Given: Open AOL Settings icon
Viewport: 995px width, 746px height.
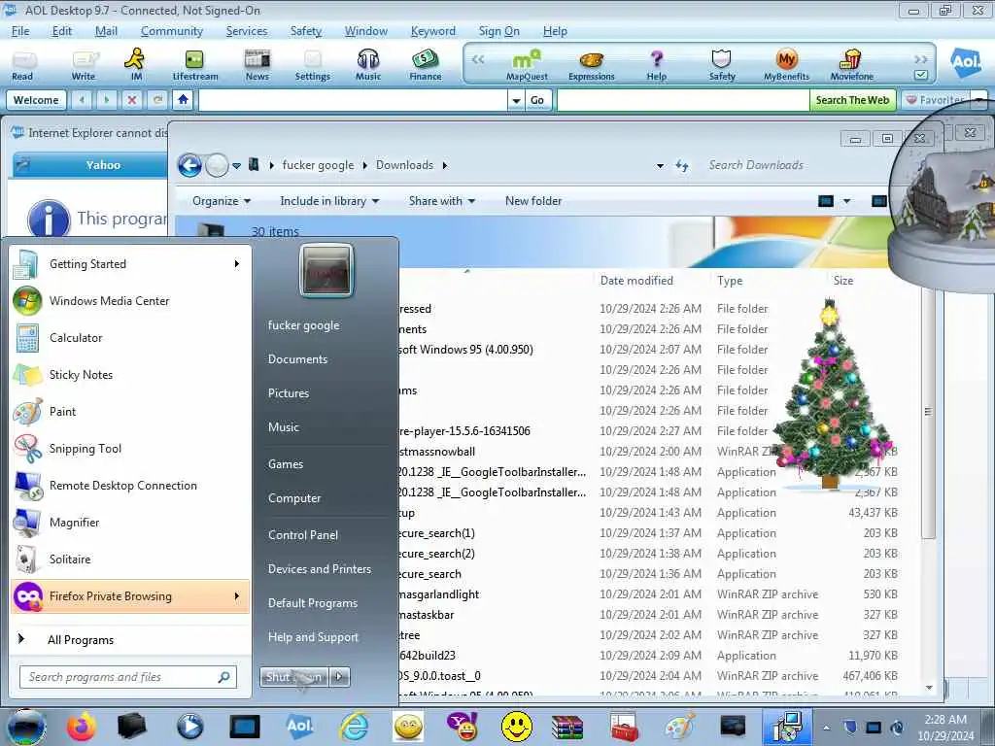Looking at the screenshot, I should 312,65.
